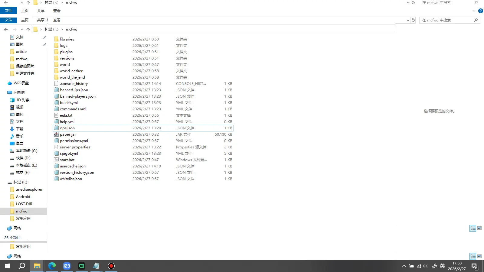Viewport: 484px width, 272px height.
Task: Open the world_nether folder
Action: click(x=71, y=71)
